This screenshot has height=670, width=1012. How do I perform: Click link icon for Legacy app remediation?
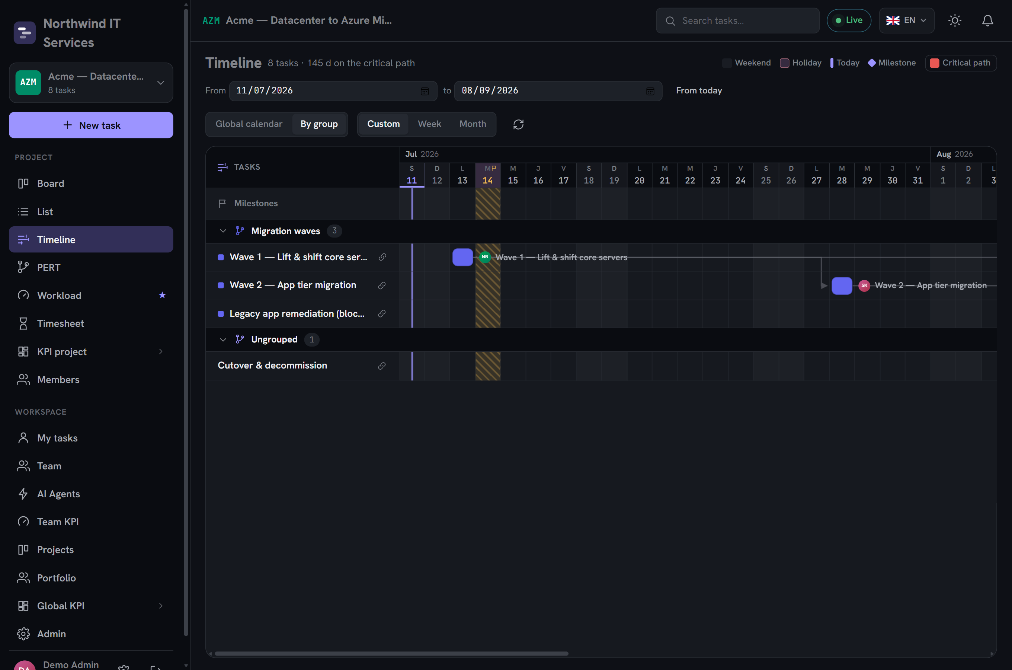(382, 314)
